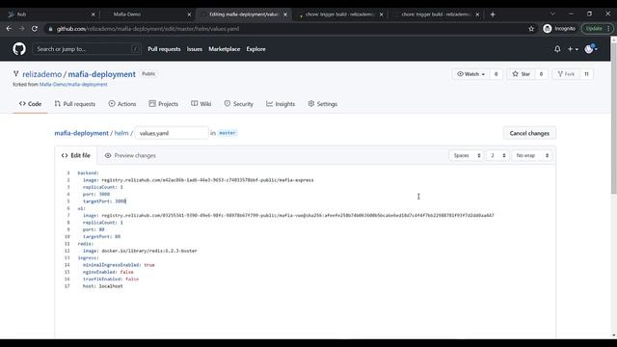Open the fork count 11

[586, 74]
